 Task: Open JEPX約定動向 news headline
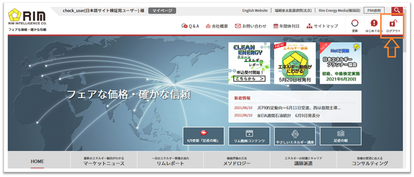(298, 108)
